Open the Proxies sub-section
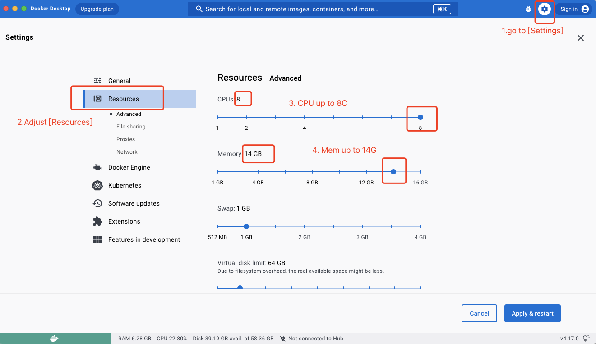Screen dimensions: 596x344 [x=125, y=139]
